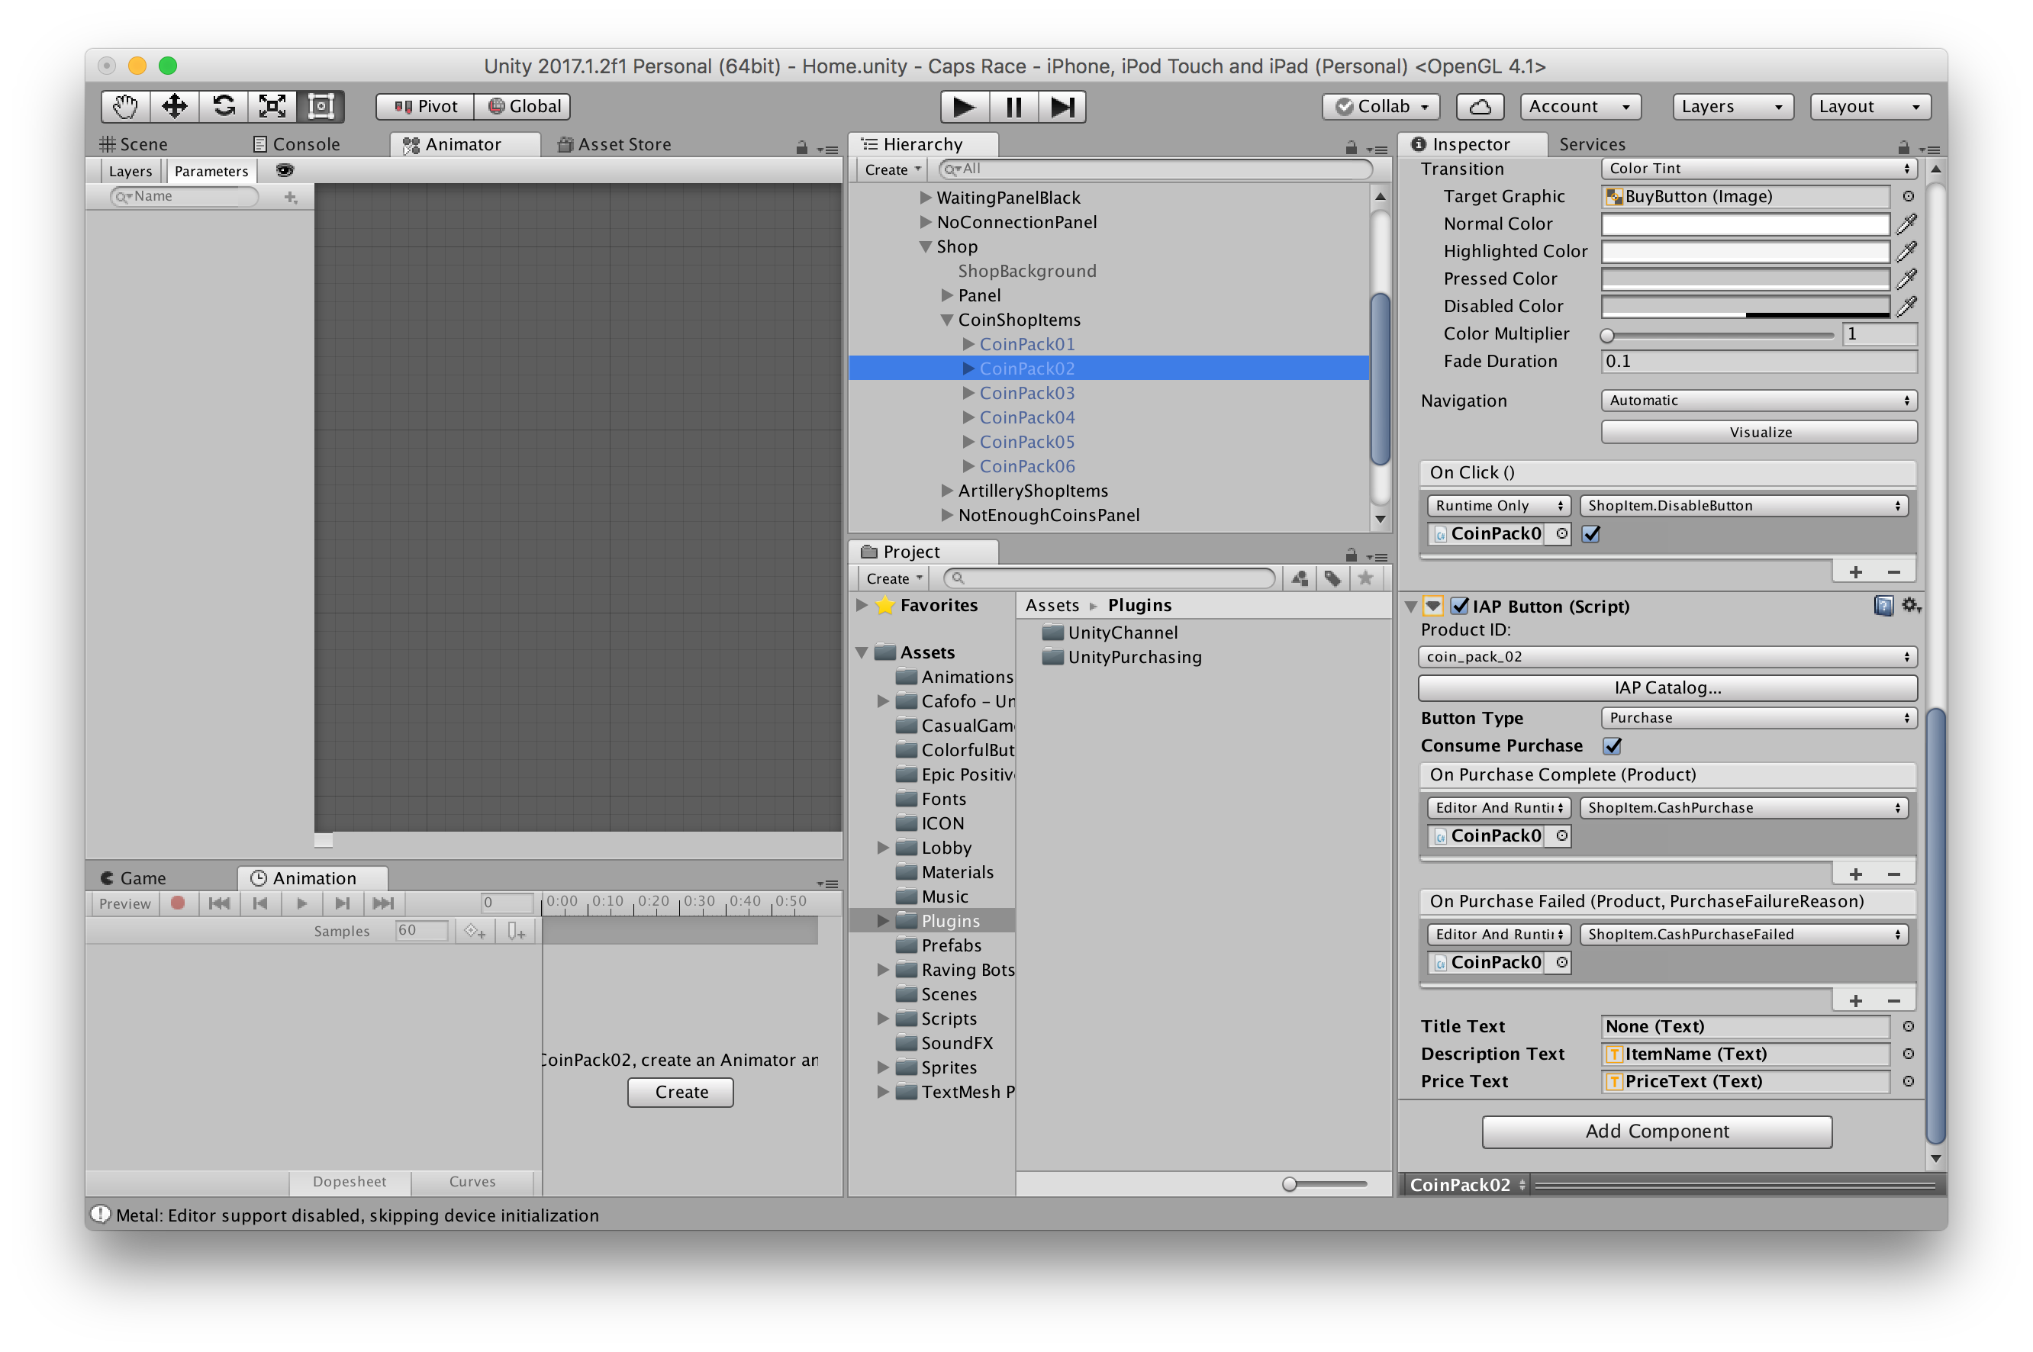Click the IAP Catalog... button
This screenshot has height=1352, width=2033.
coord(1667,687)
